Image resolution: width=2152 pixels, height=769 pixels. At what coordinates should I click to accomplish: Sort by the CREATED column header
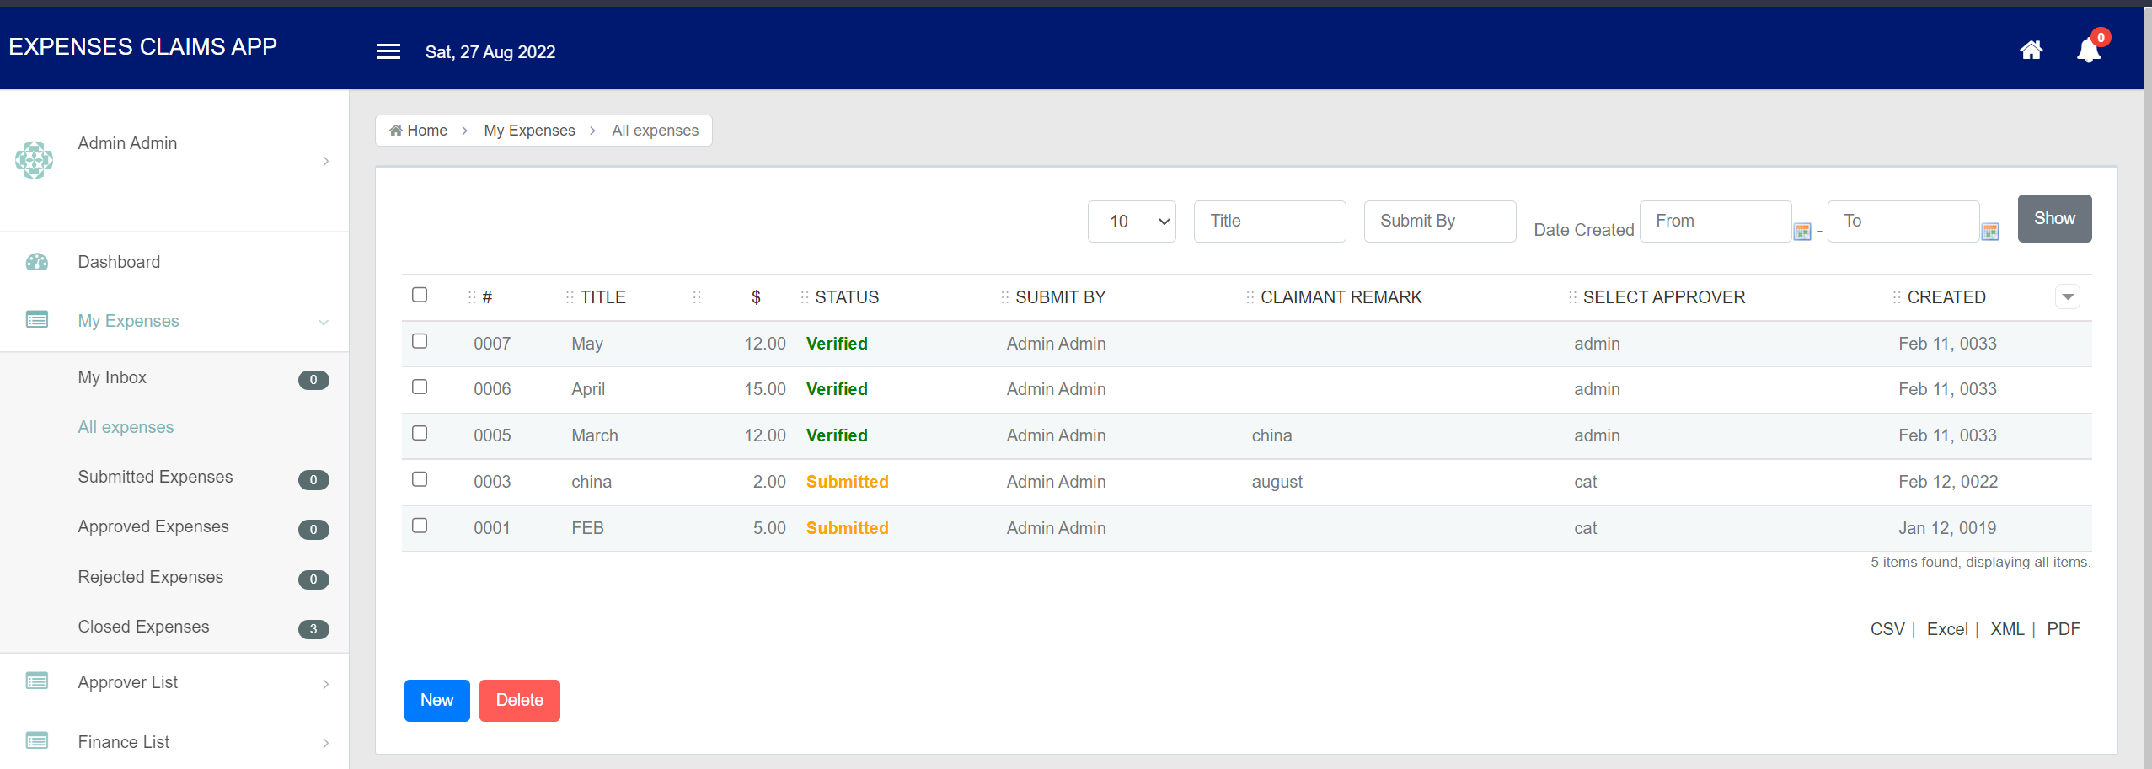click(x=1946, y=297)
